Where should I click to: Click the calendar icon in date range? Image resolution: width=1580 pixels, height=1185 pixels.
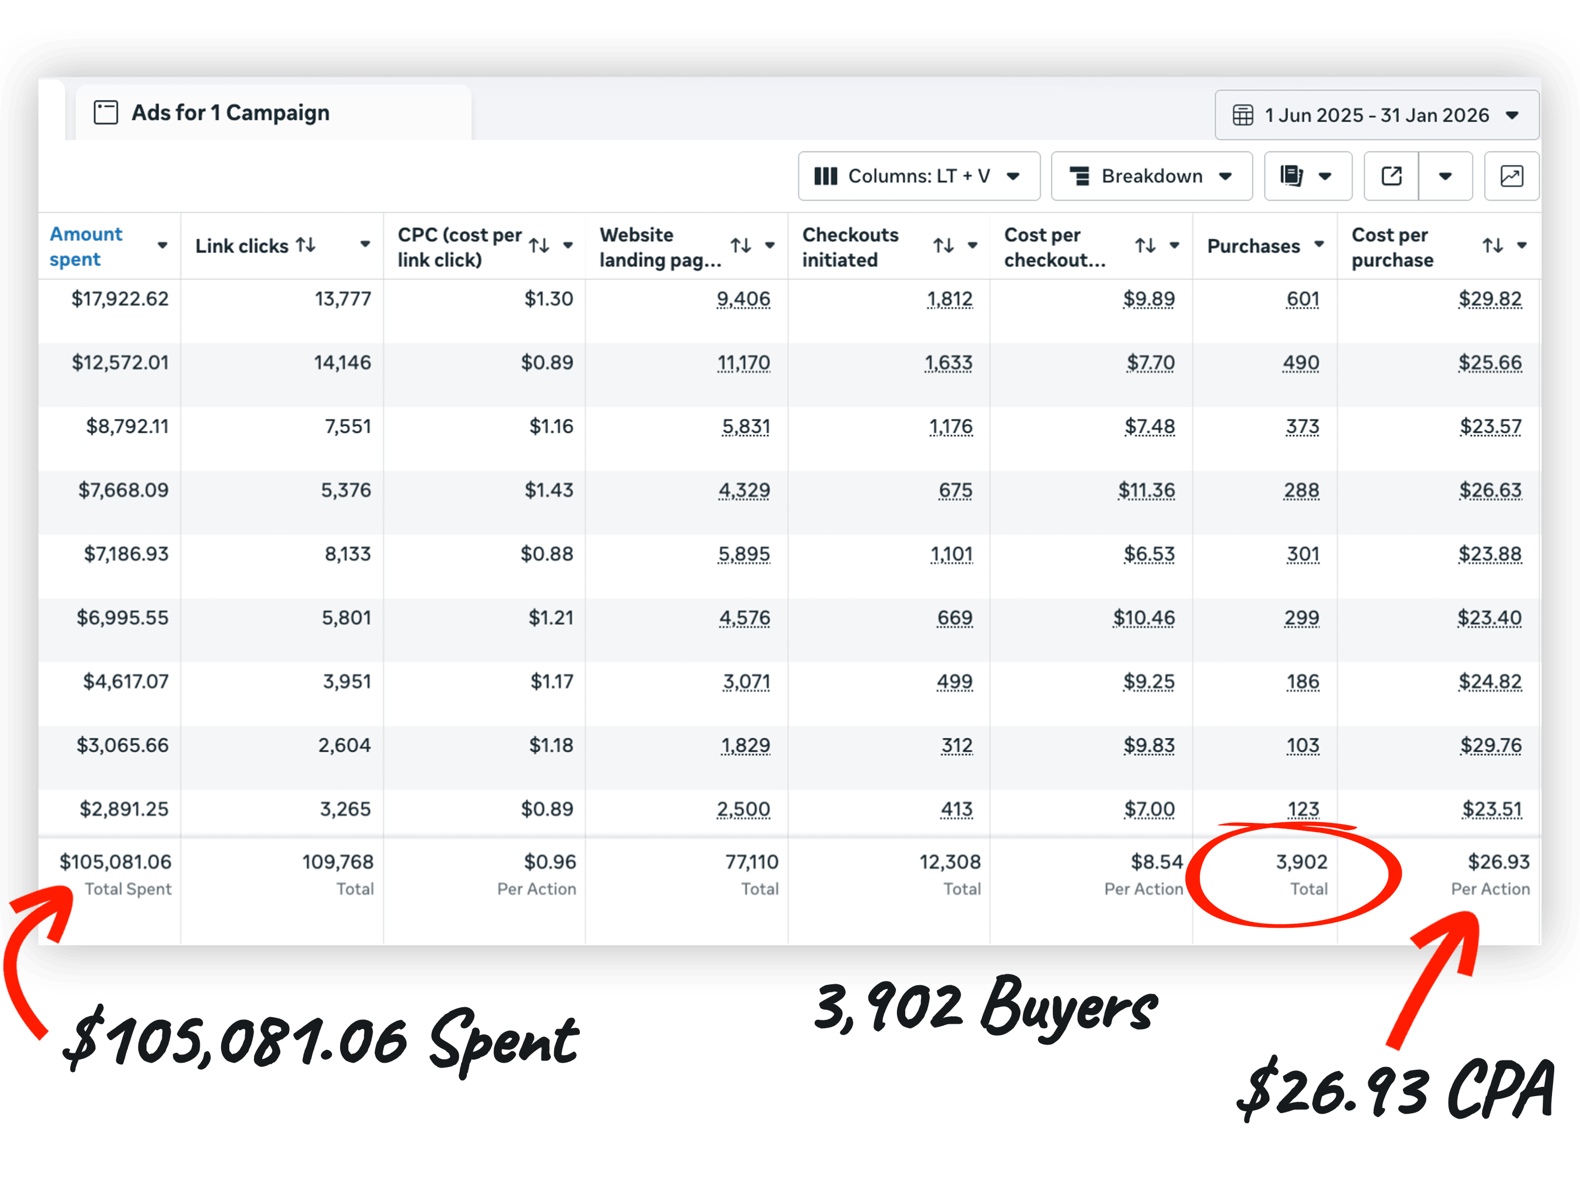click(1242, 115)
